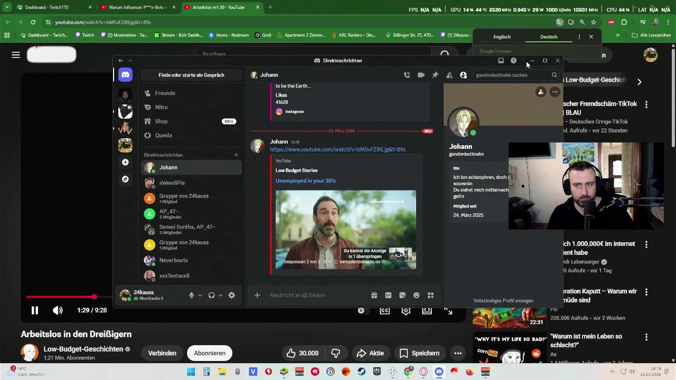Screen dimensions: 676x380
Task: Click the YouTube video progress bar
Action: coord(69,297)
